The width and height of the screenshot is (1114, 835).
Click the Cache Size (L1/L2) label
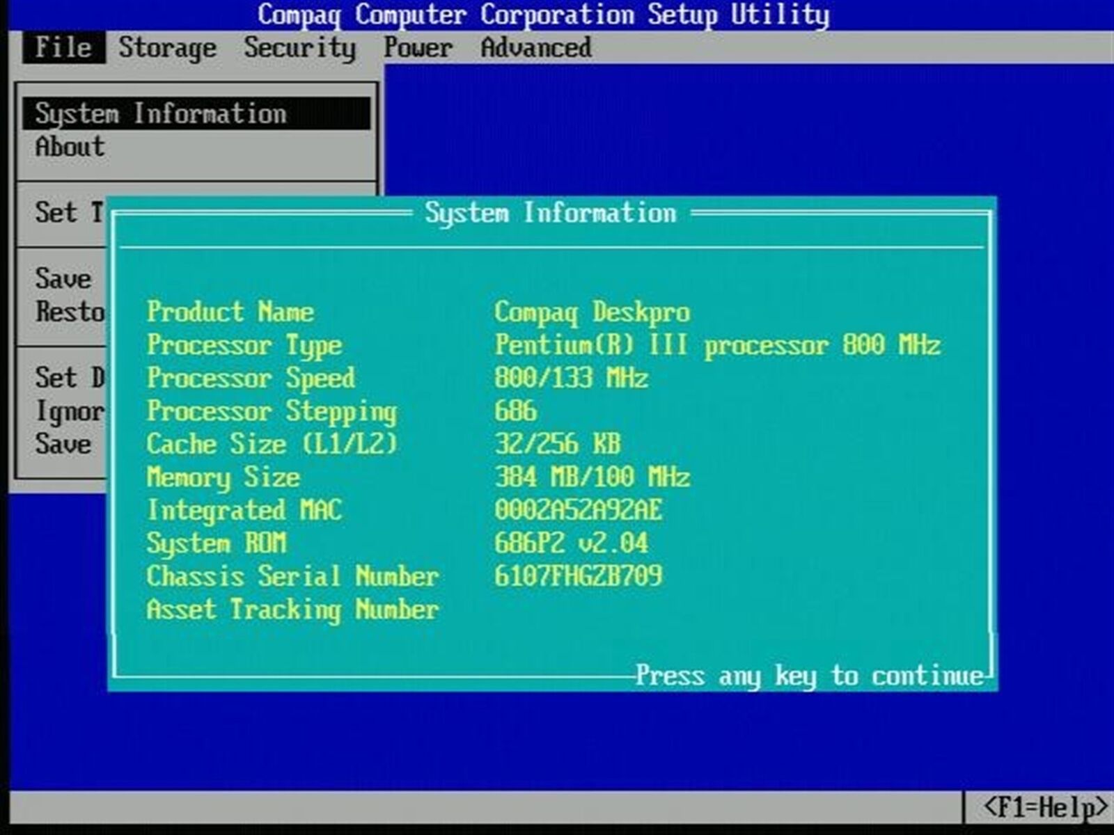272,444
